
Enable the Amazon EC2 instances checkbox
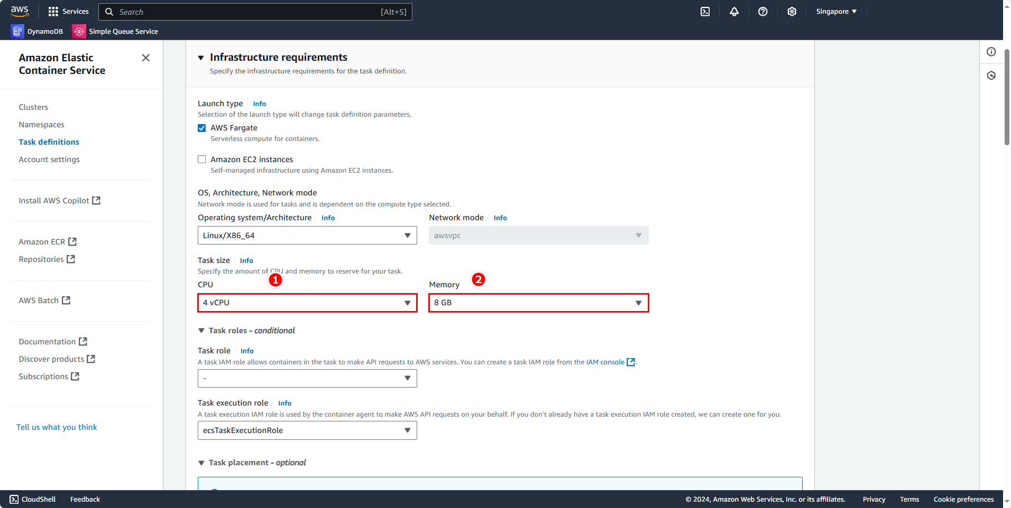[202, 159]
